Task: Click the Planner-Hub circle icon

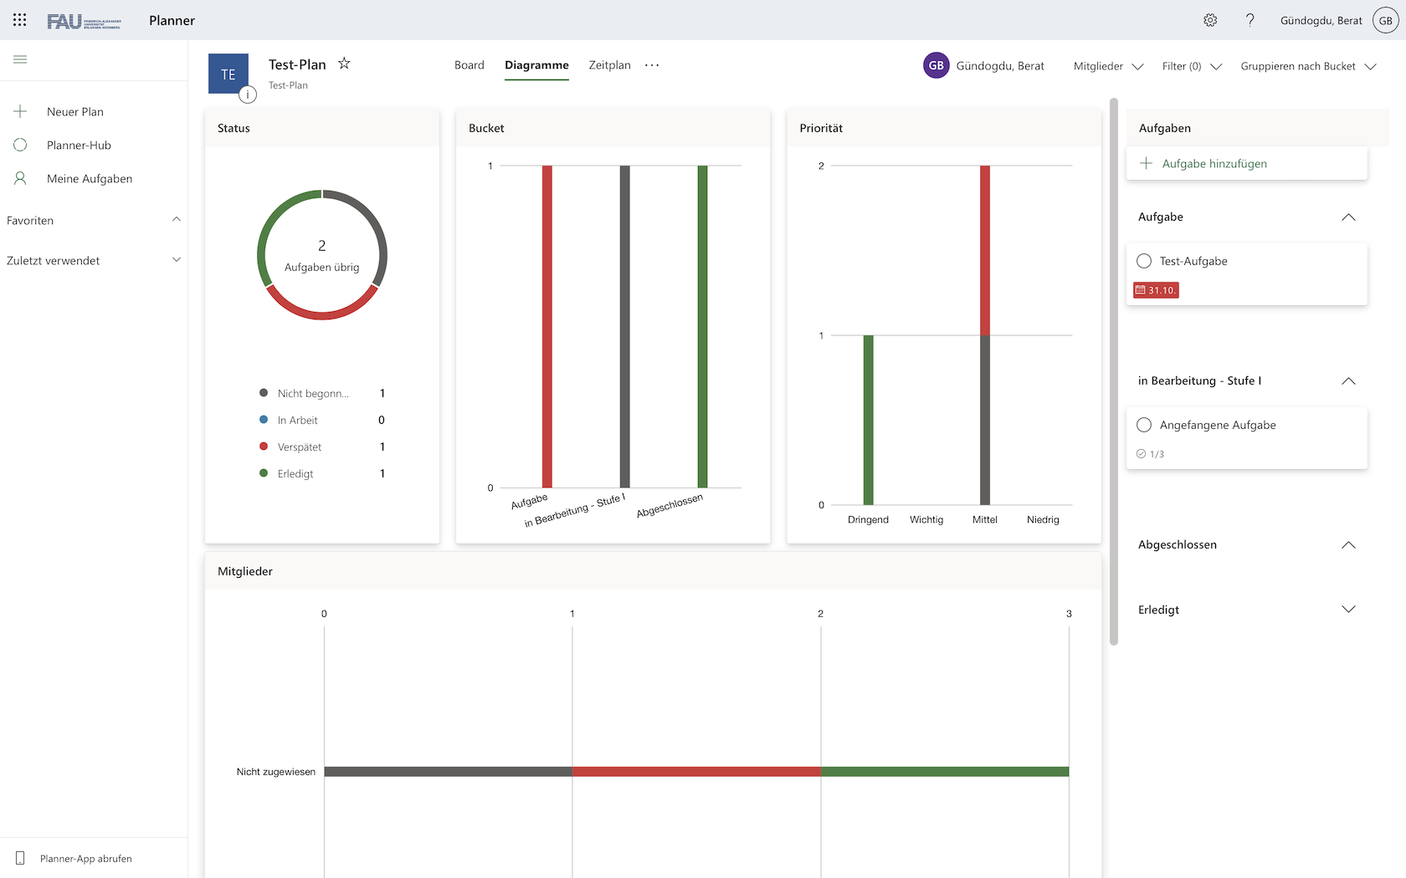Action: (21, 145)
